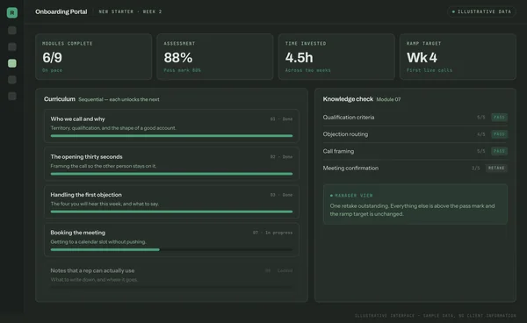
Task: Click the '07 · In progress' status label
Action: [272, 233]
